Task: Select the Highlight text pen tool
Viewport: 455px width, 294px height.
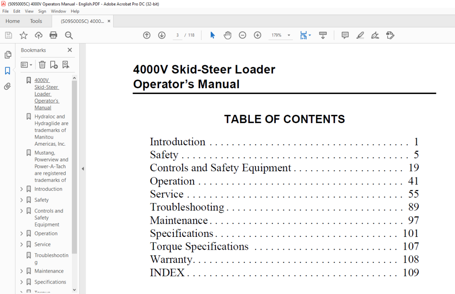Action: 360,35
